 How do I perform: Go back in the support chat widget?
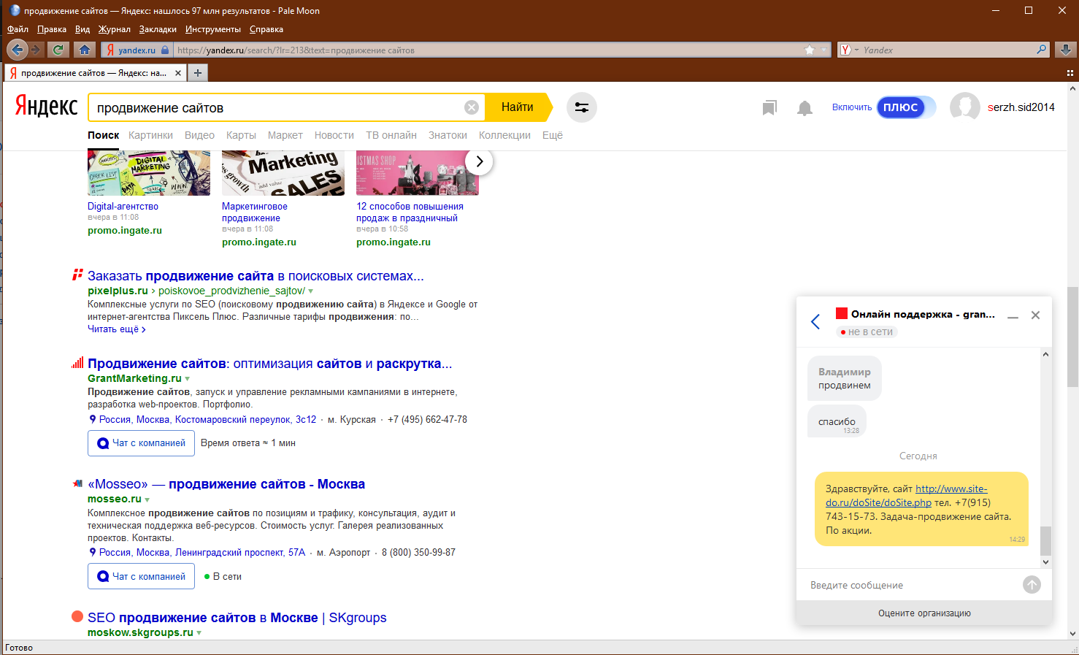click(x=815, y=321)
